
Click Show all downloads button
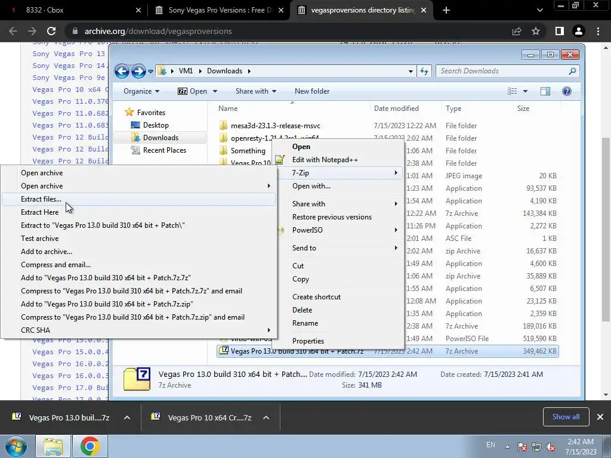566,417
